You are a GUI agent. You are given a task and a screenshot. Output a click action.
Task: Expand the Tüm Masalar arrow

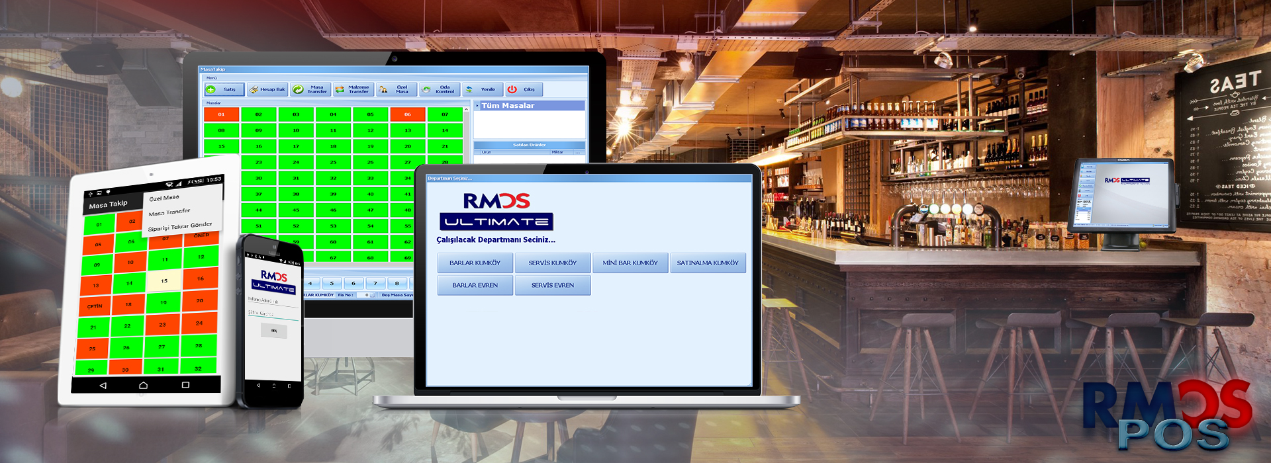point(477,106)
